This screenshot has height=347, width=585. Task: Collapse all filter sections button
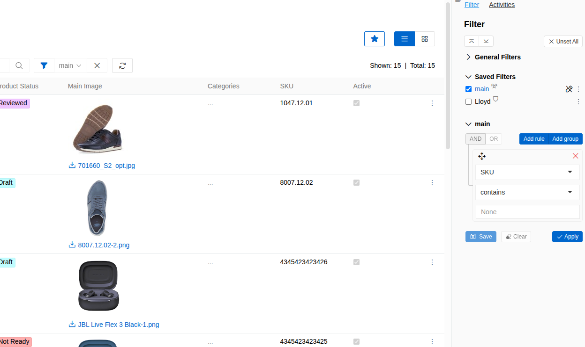(x=472, y=41)
